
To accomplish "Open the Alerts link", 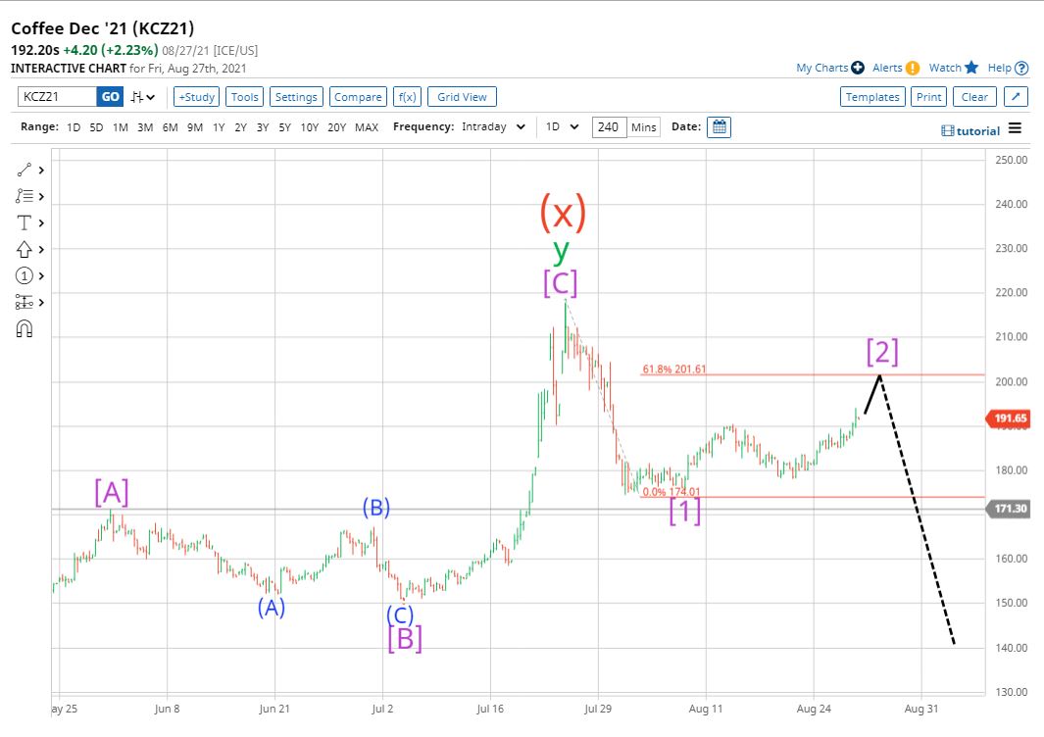I will click(887, 68).
